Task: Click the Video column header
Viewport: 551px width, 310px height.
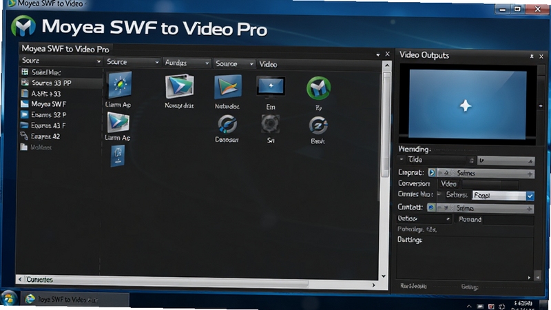Action: [x=268, y=64]
